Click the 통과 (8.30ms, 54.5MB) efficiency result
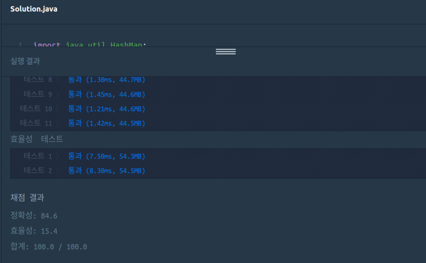This screenshot has height=263, width=426. [x=106, y=170]
